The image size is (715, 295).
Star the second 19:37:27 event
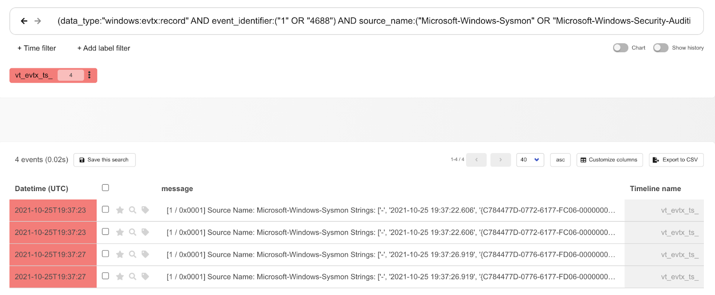pos(120,277)
